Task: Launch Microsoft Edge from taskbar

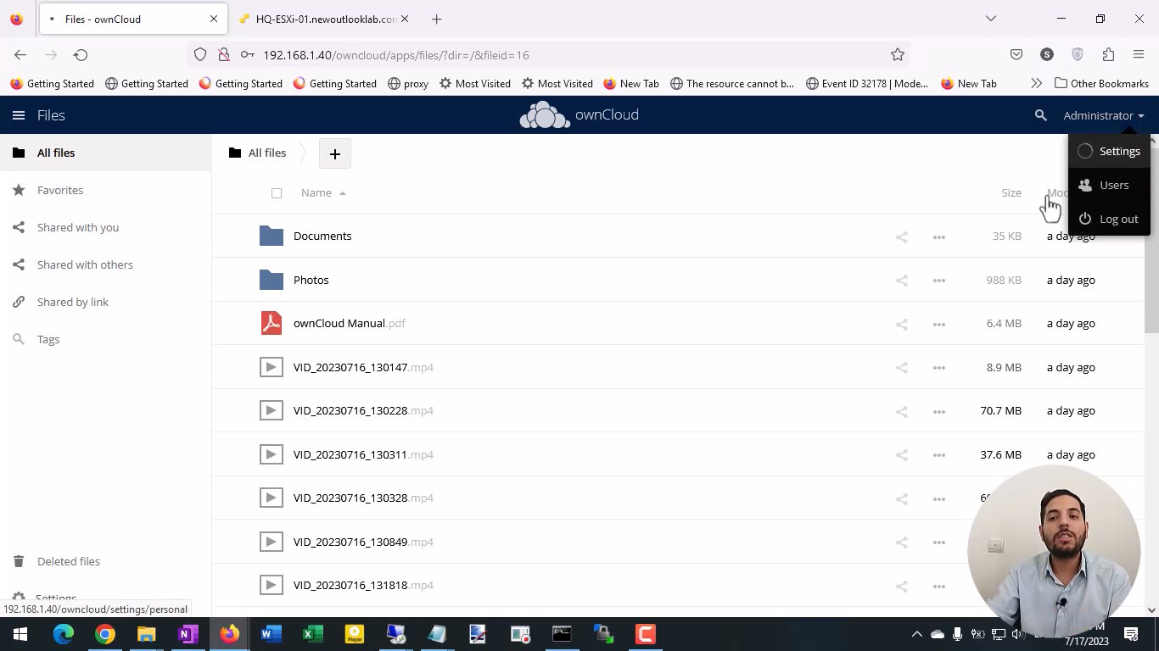Action: pos(64,634)
